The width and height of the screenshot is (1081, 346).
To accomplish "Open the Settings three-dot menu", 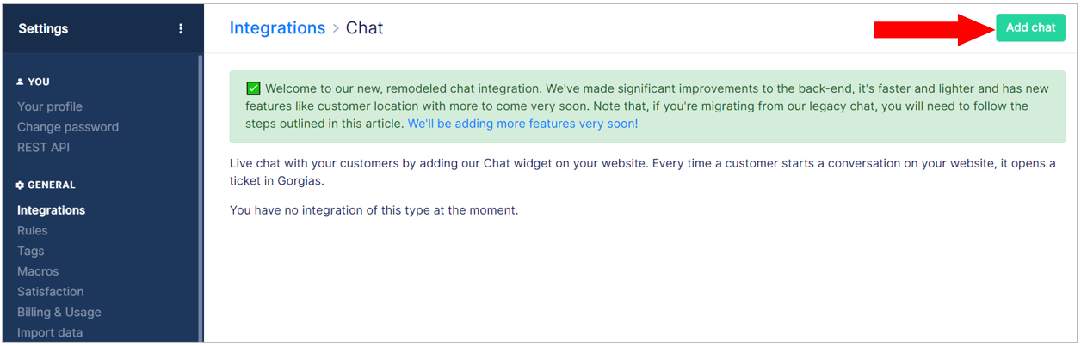I will coord(181,28).
